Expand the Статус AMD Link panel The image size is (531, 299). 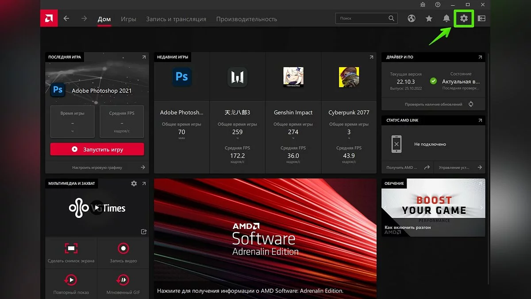click(480, 120)
